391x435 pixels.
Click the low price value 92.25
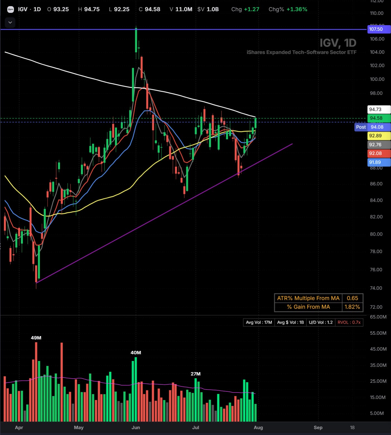pyautogui.click(x=122, y=9)
